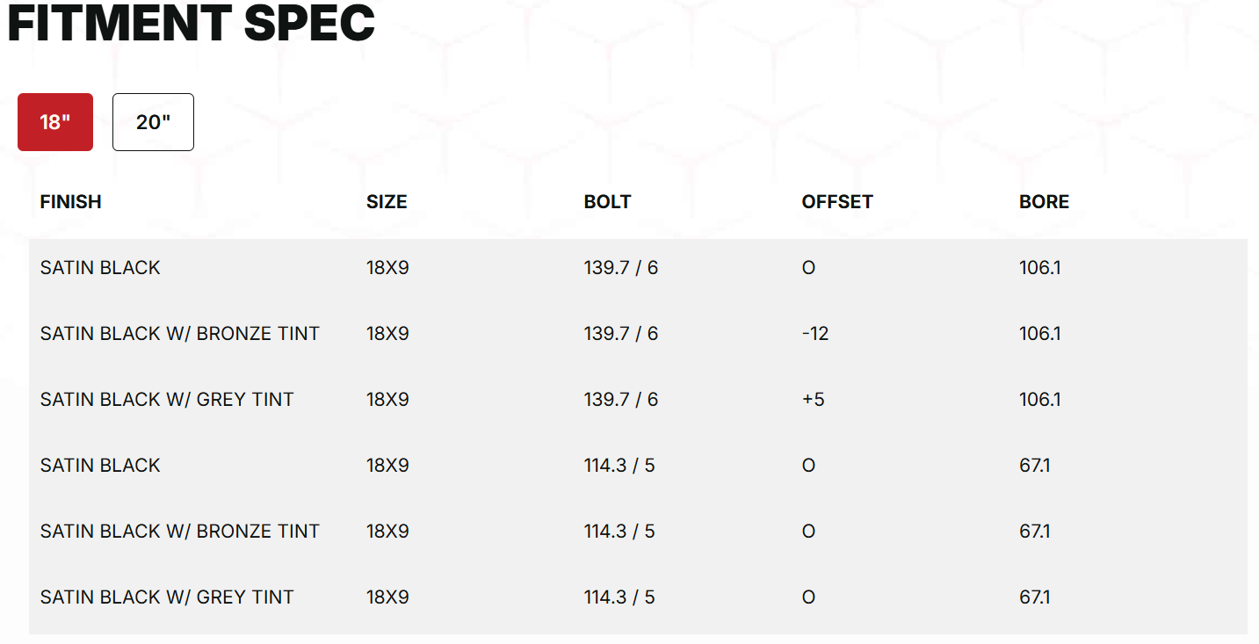Click the FINISH column header
1259x644 pixels.
pyautogui.click(x=70, y=202)
